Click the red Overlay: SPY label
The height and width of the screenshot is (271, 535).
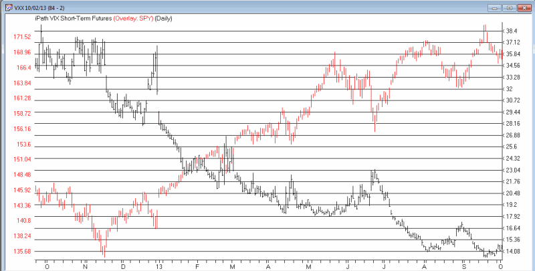point(133,19)
